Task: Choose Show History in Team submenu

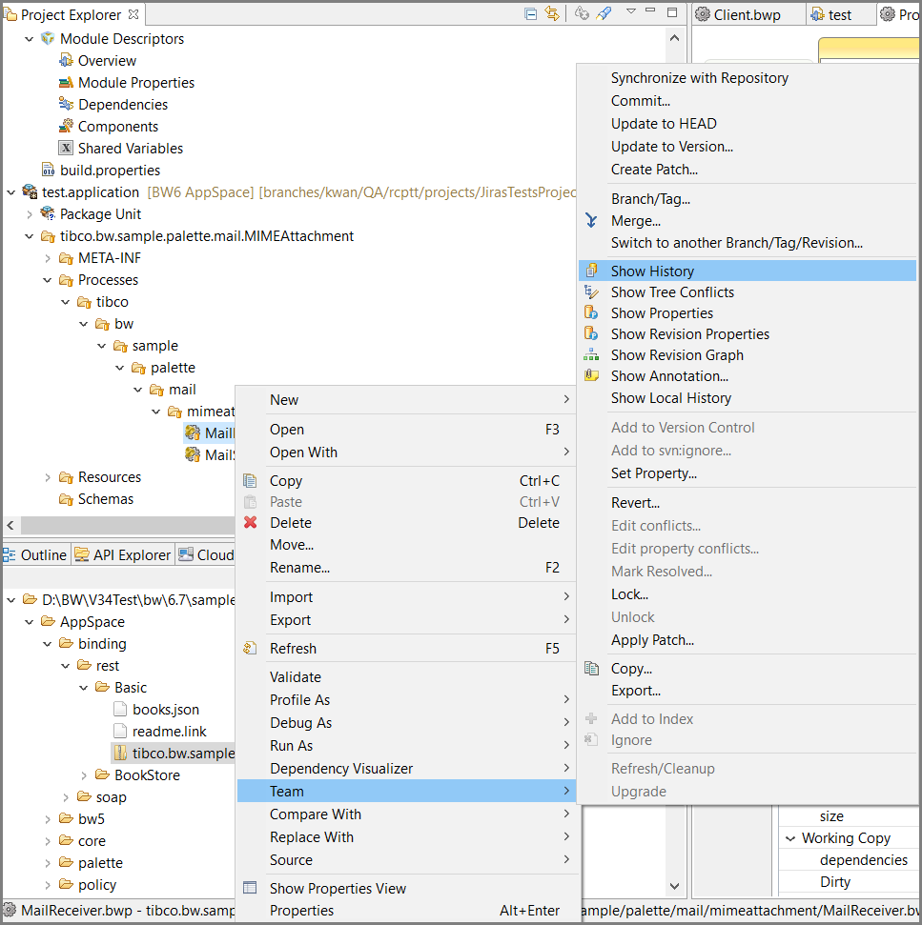Action: (x=747, y=271)
